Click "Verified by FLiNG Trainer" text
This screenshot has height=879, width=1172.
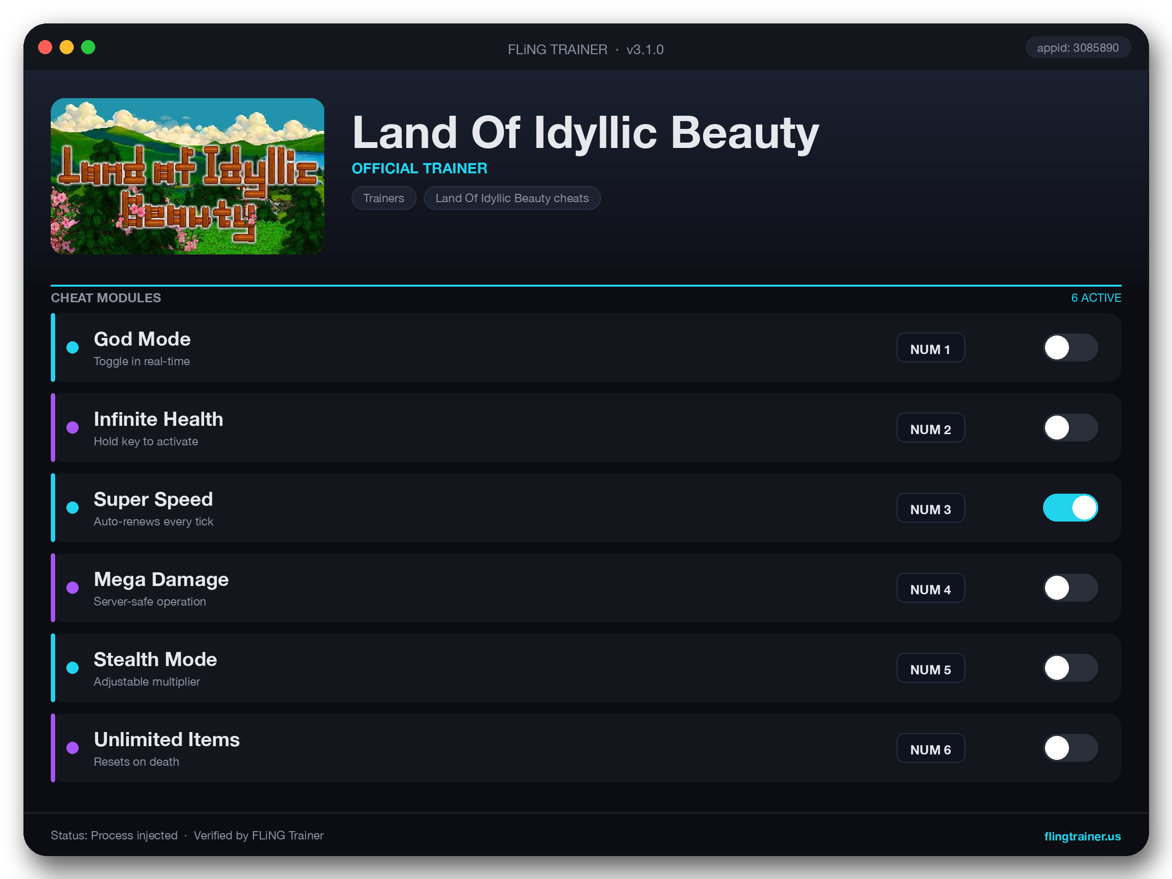tap(258, 835)
